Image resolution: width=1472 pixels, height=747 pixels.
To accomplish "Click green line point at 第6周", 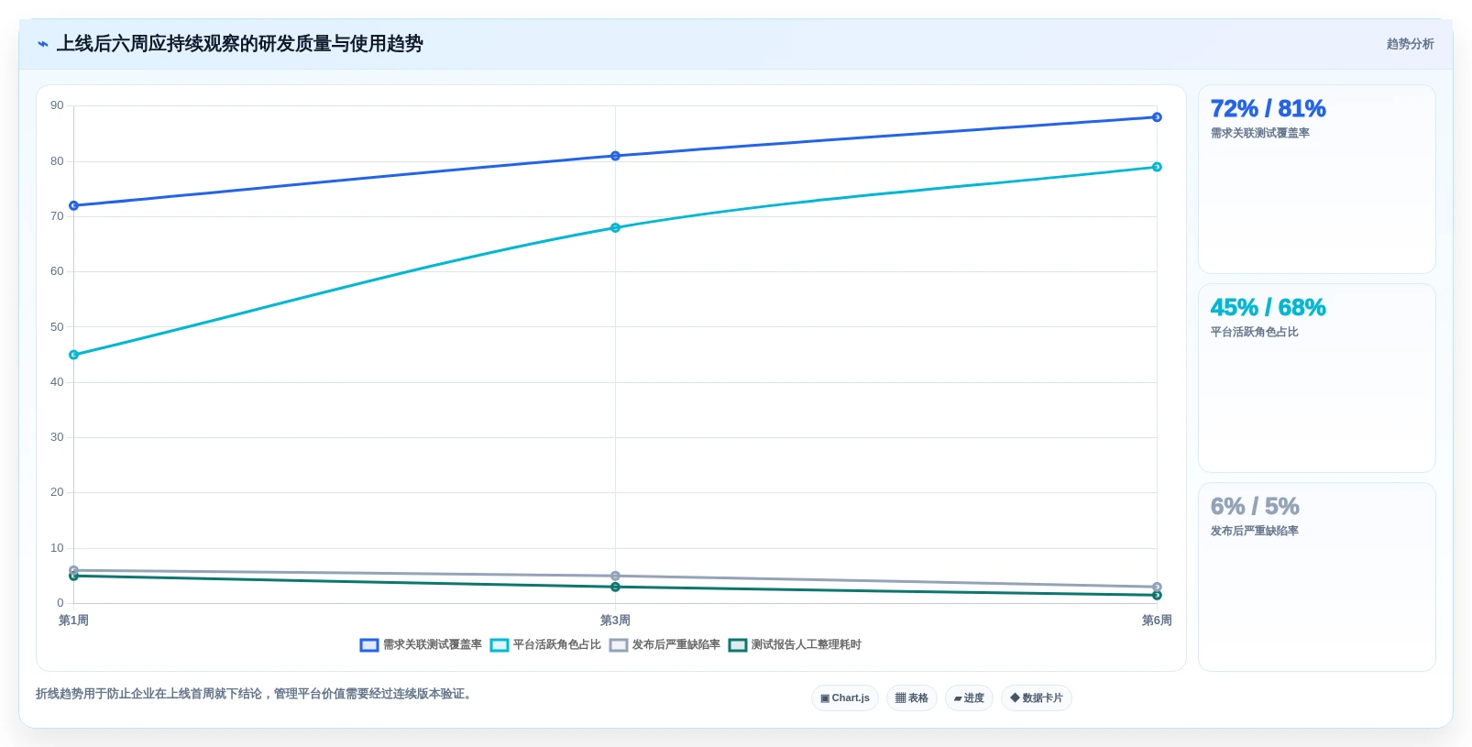I will point(1157,595).
